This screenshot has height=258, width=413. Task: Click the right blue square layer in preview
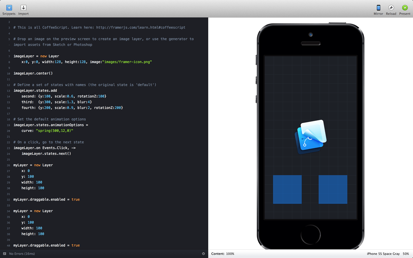[x=333, y=189]
